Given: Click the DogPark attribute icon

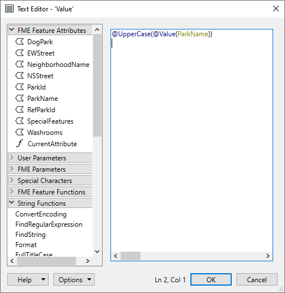Looking at the screenshot, I should [20, 41].
